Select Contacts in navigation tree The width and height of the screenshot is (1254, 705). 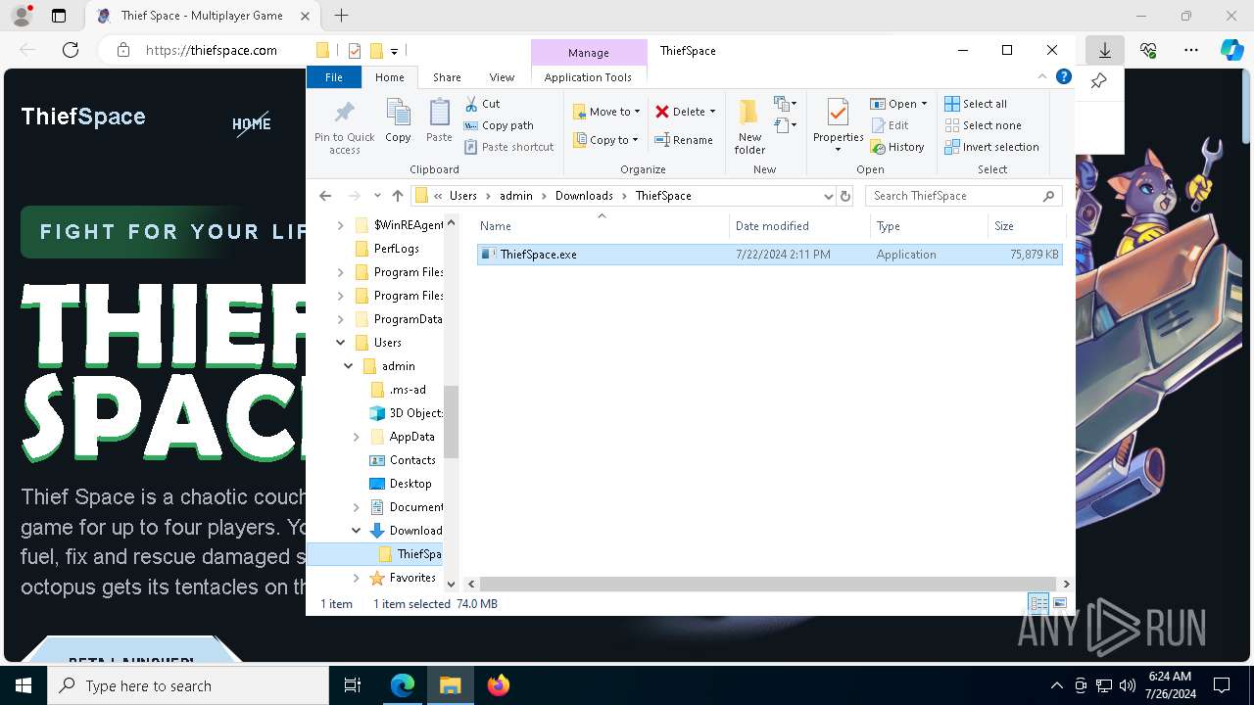411,460
